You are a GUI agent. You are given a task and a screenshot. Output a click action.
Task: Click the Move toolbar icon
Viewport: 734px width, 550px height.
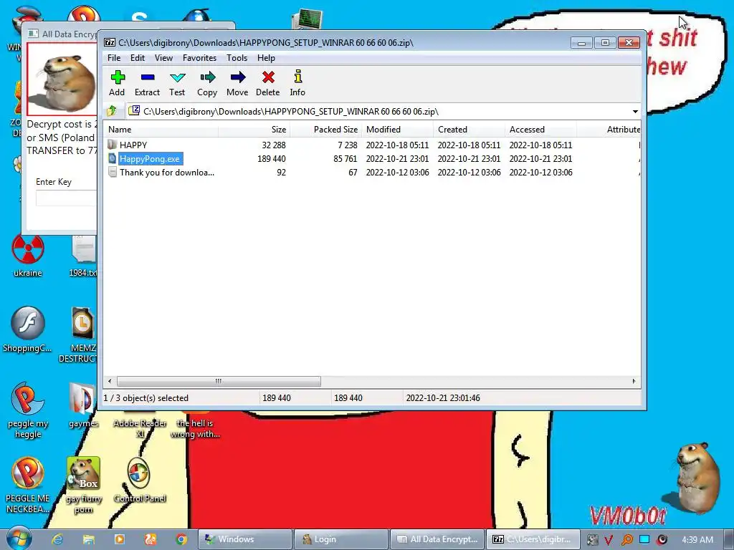(x=237, y=83)
